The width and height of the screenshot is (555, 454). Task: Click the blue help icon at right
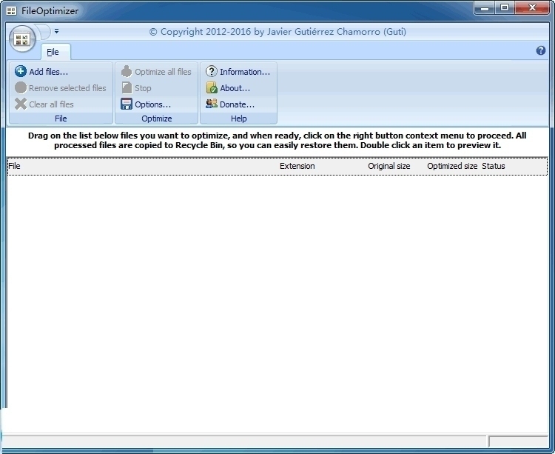click(540, 50)
